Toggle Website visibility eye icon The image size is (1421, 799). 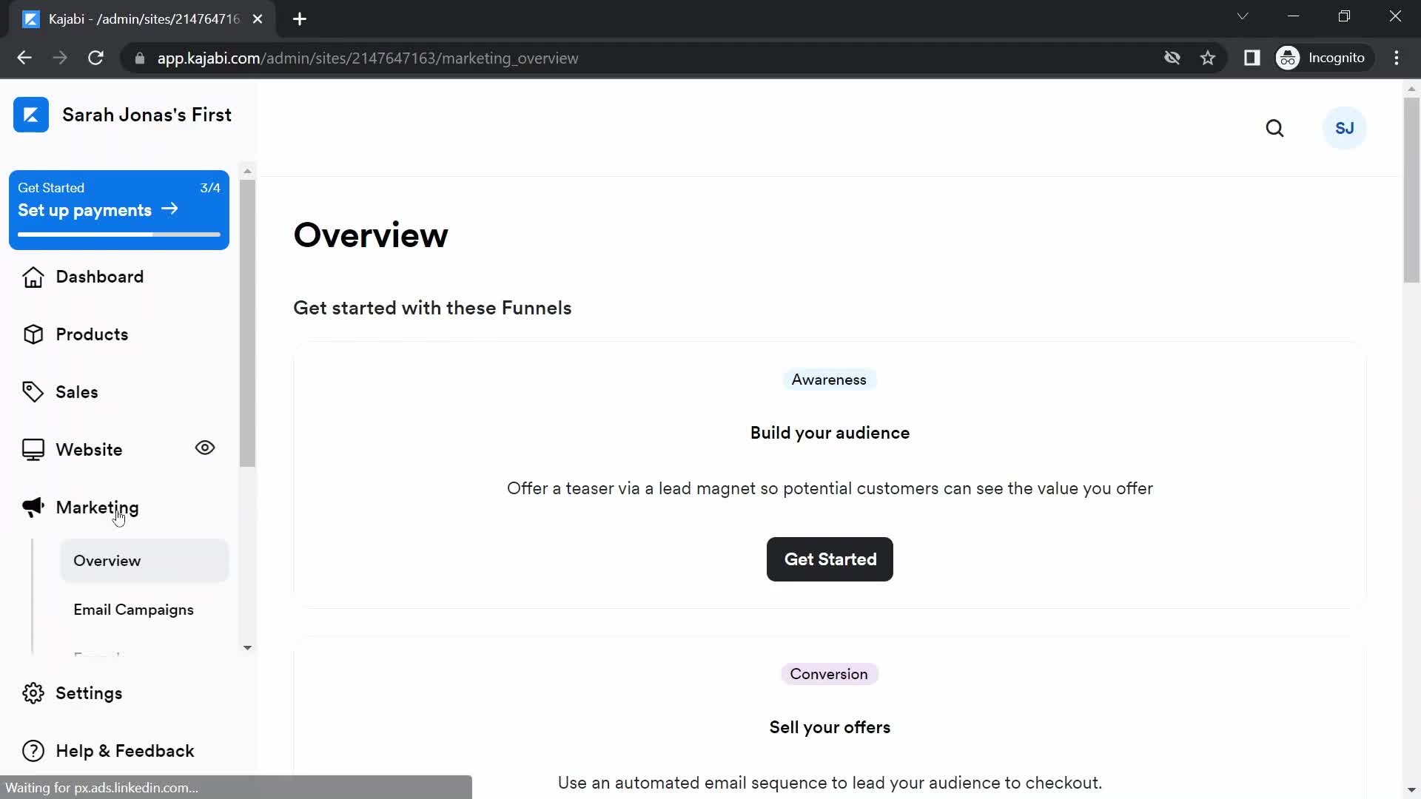tap(206, 448)
